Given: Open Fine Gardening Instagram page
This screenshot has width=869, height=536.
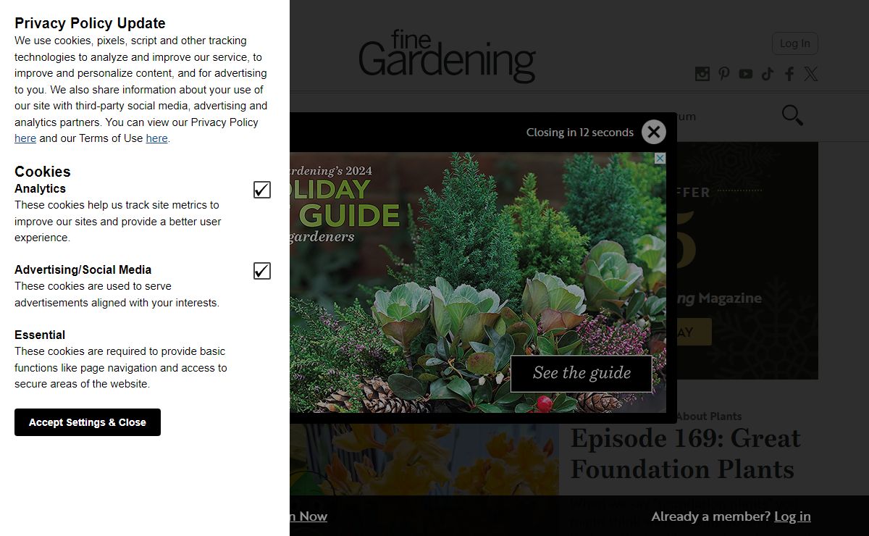Looking at the screenshot, I should pyautogui.click(x=702, y=74).
